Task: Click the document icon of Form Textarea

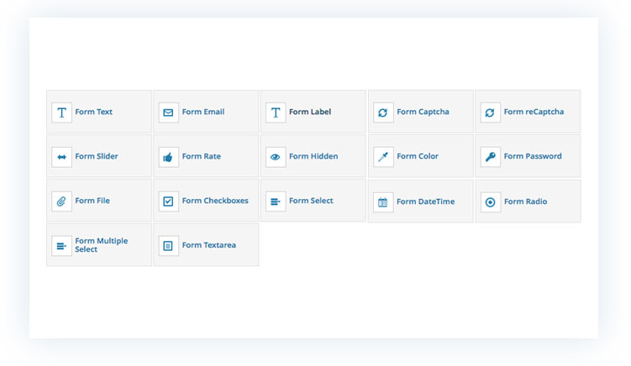Action: (x=169, y=246)
